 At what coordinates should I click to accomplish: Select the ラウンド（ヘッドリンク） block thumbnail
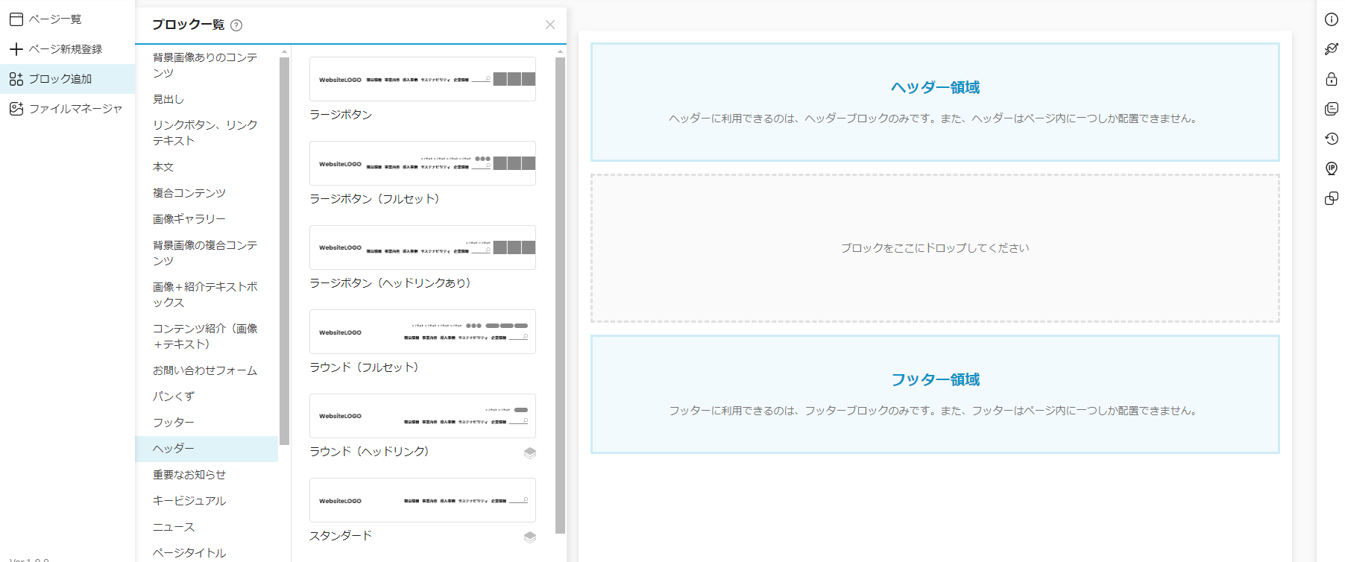423,416
